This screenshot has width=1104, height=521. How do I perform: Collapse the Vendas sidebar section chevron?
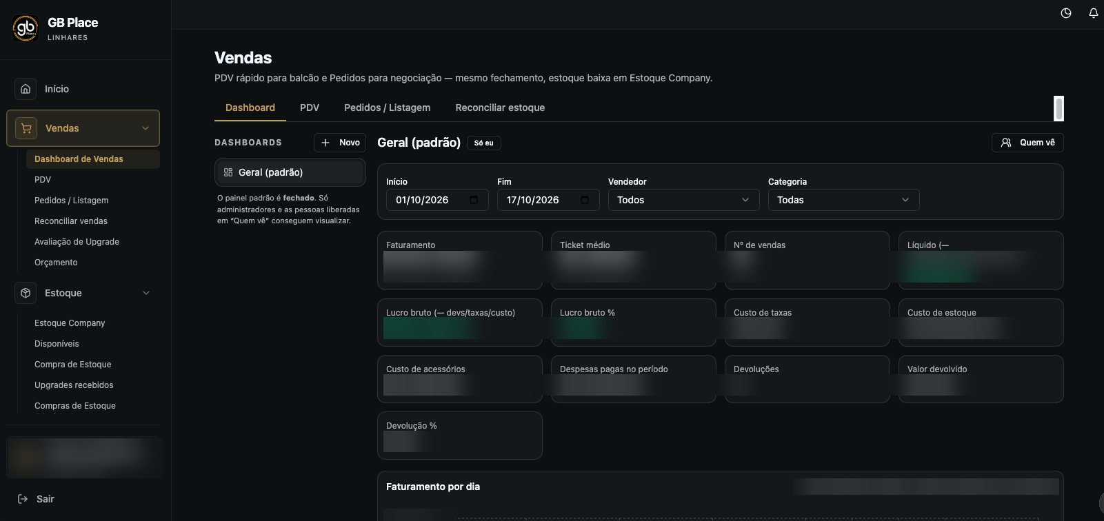tap(145, 128)
